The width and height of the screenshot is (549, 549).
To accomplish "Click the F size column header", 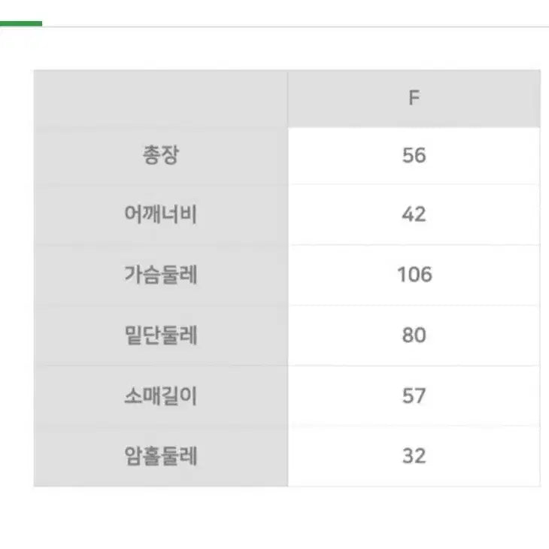I will pos(414,99).
